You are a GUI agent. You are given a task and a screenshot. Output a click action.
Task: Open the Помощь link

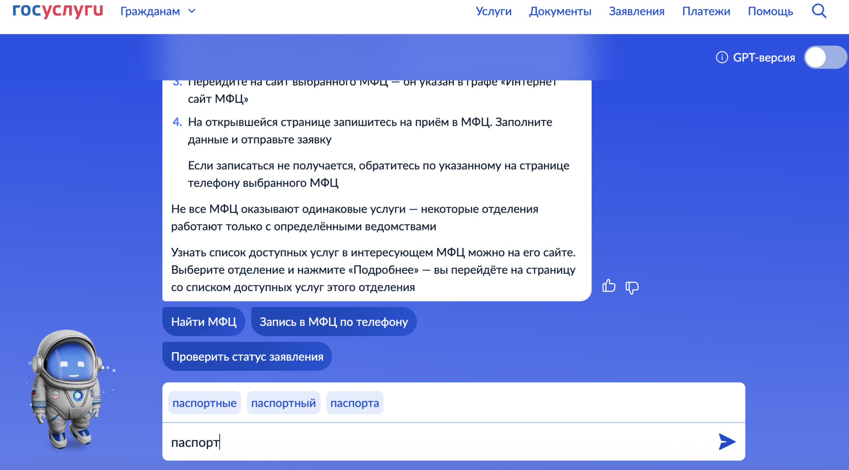pyautogui.click(x=770, y=12)
